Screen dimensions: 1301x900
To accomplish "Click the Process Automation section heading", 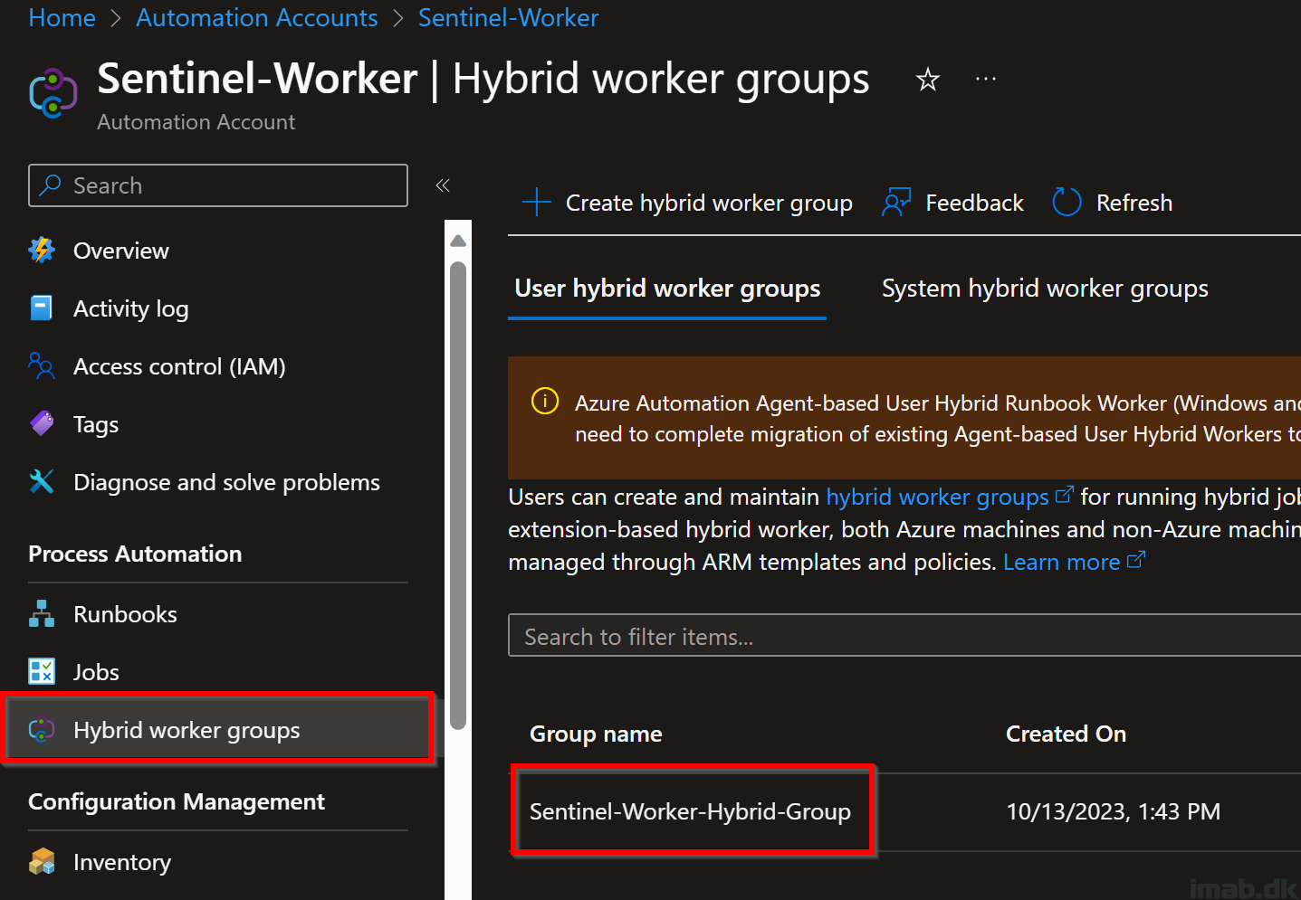I will coord(135,554).
